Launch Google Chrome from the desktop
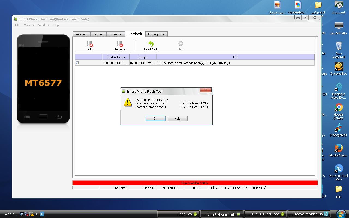Image resolution: width=349 pixels, height=218 pixels. pos(338,111)
